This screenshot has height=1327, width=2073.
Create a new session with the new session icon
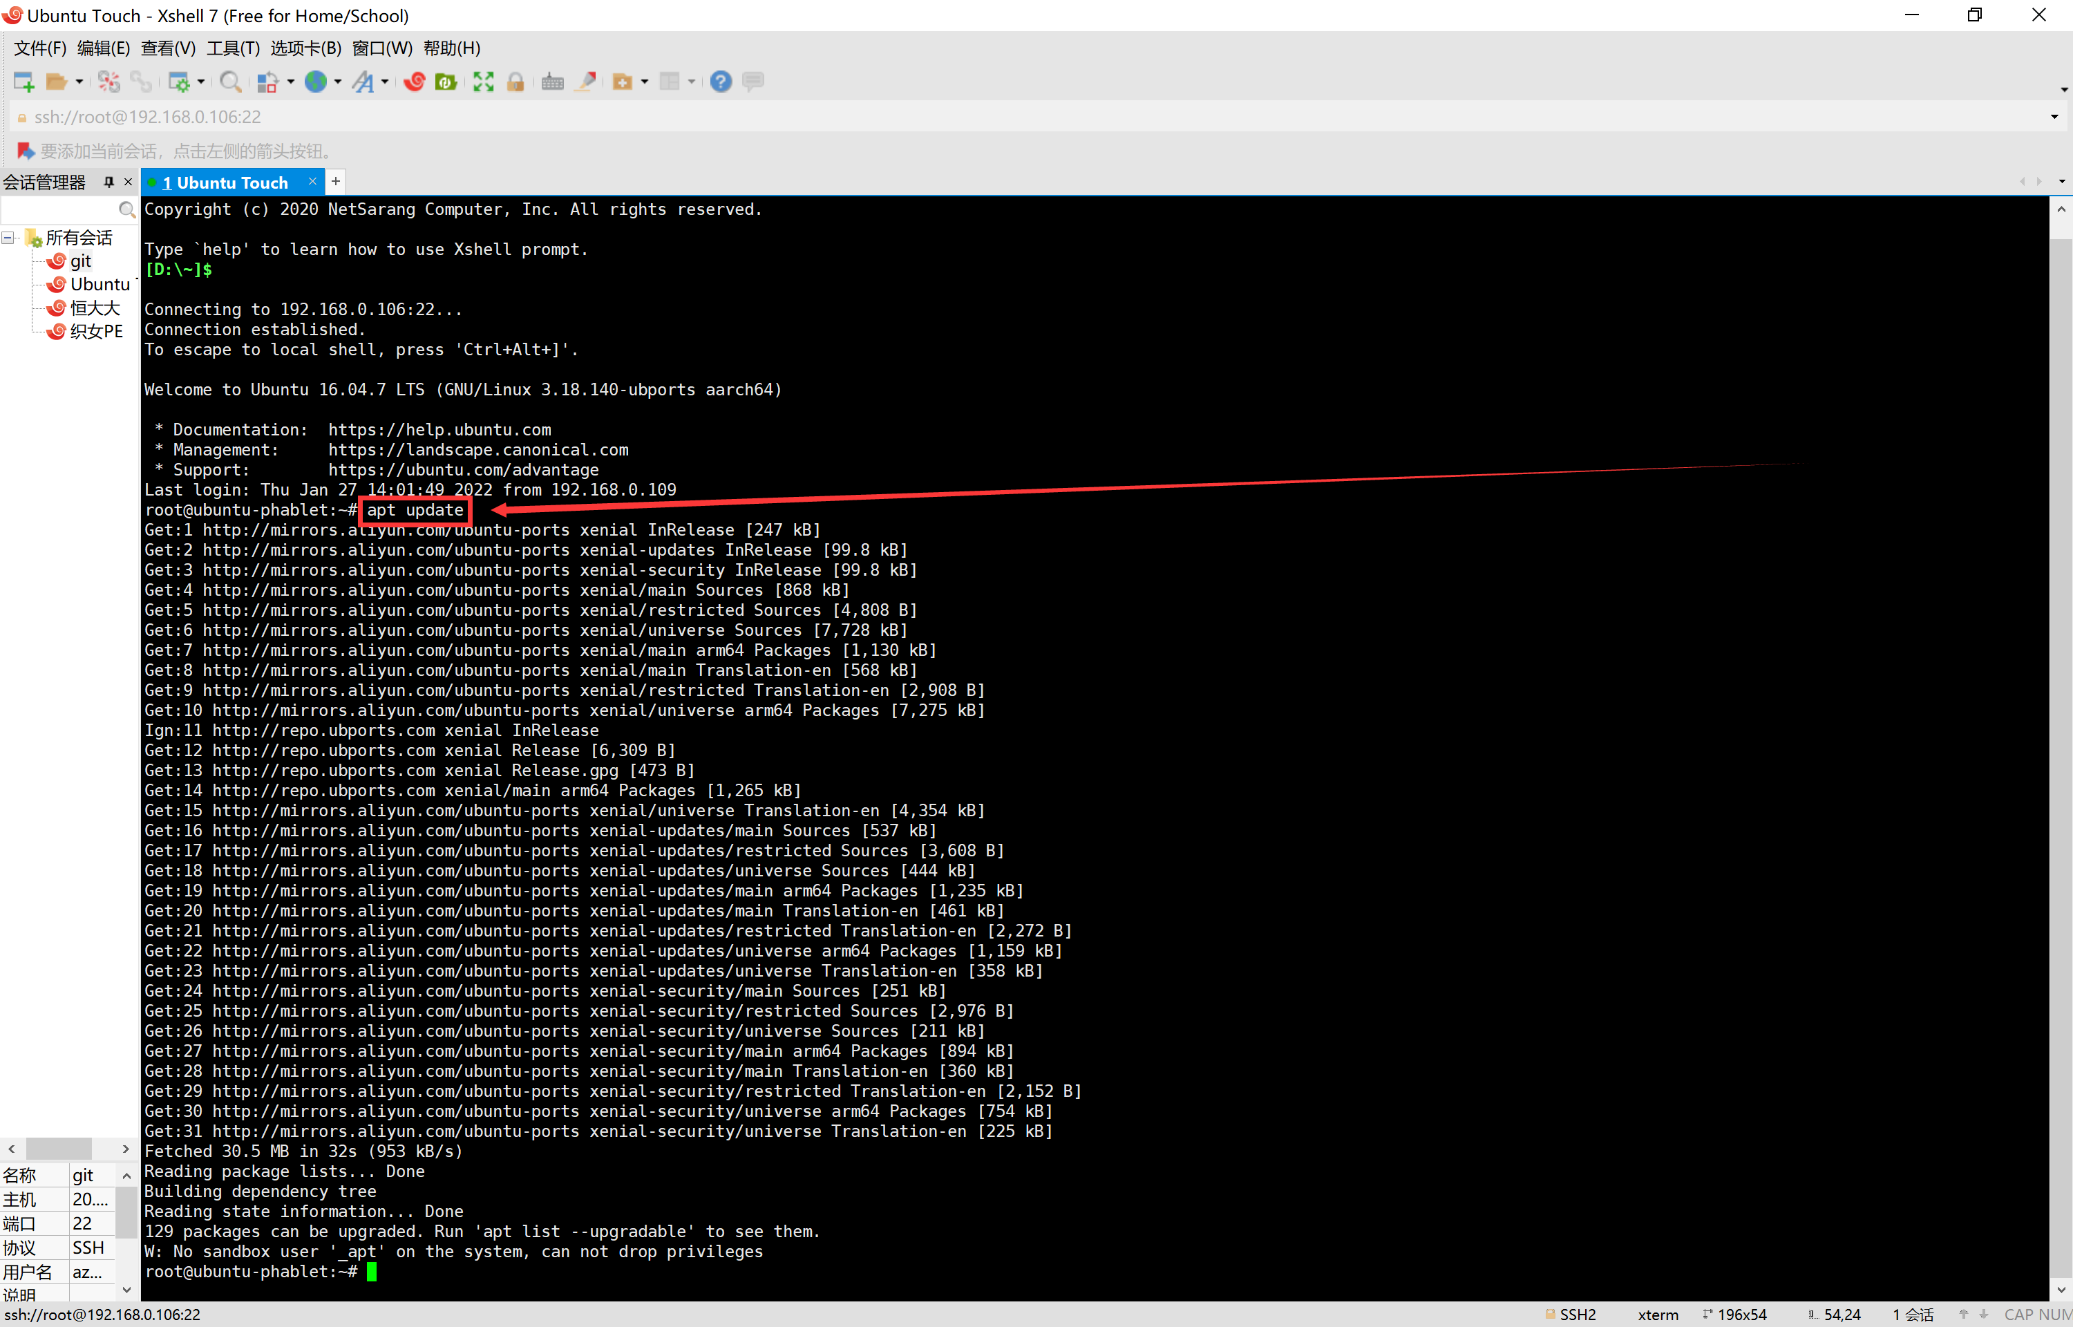click(23, 81)
